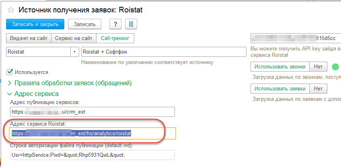Click the Записать button
Screen dimensions: 341x168
pos(84,24)
